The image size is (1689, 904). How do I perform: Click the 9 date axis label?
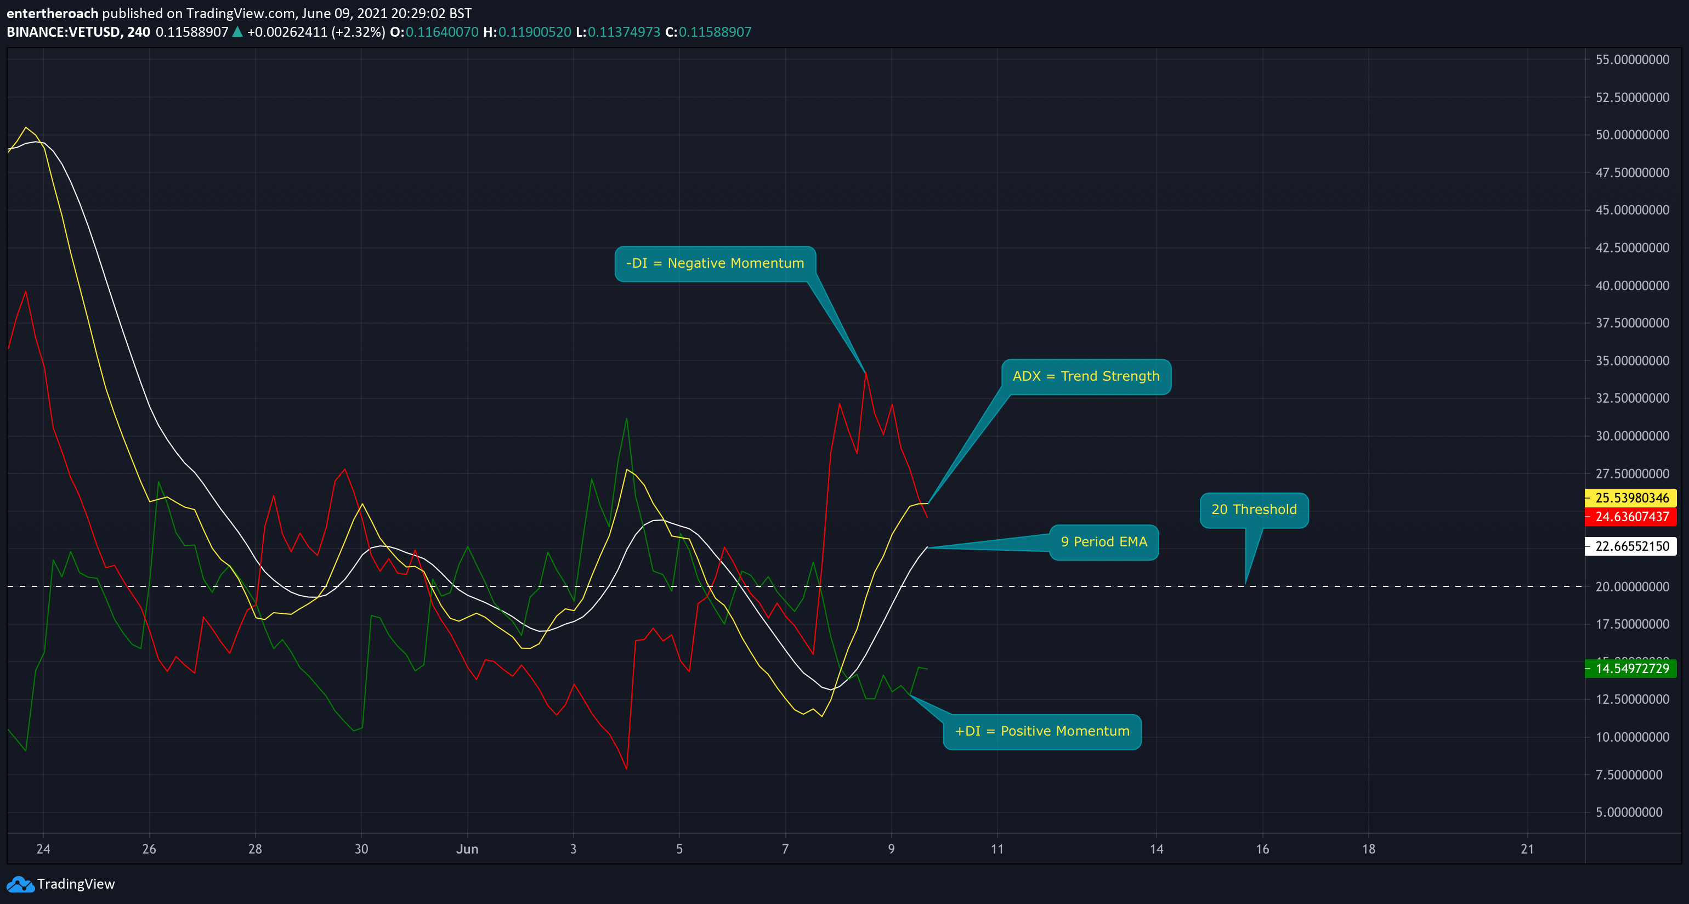click(x=891, y=850)
